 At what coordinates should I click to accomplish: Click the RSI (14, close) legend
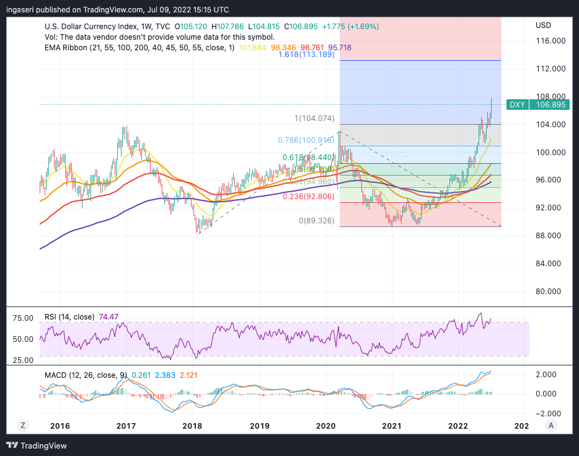[x=69, y=316]
